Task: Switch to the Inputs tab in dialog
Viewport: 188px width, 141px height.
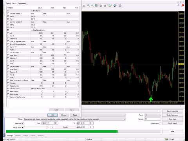Action: tap(14, 3)
